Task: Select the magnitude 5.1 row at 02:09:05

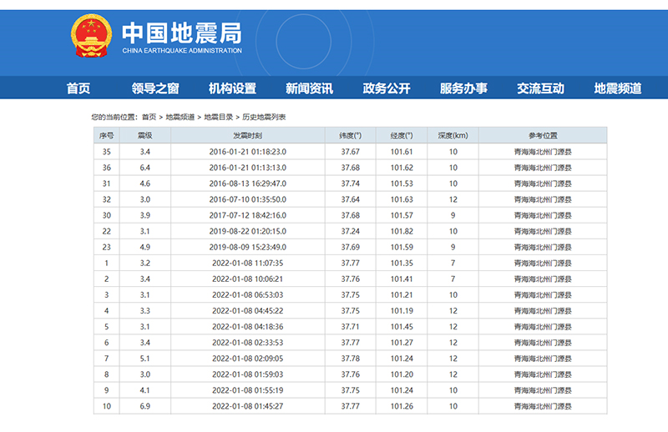Action: click(x=248, y=359)
